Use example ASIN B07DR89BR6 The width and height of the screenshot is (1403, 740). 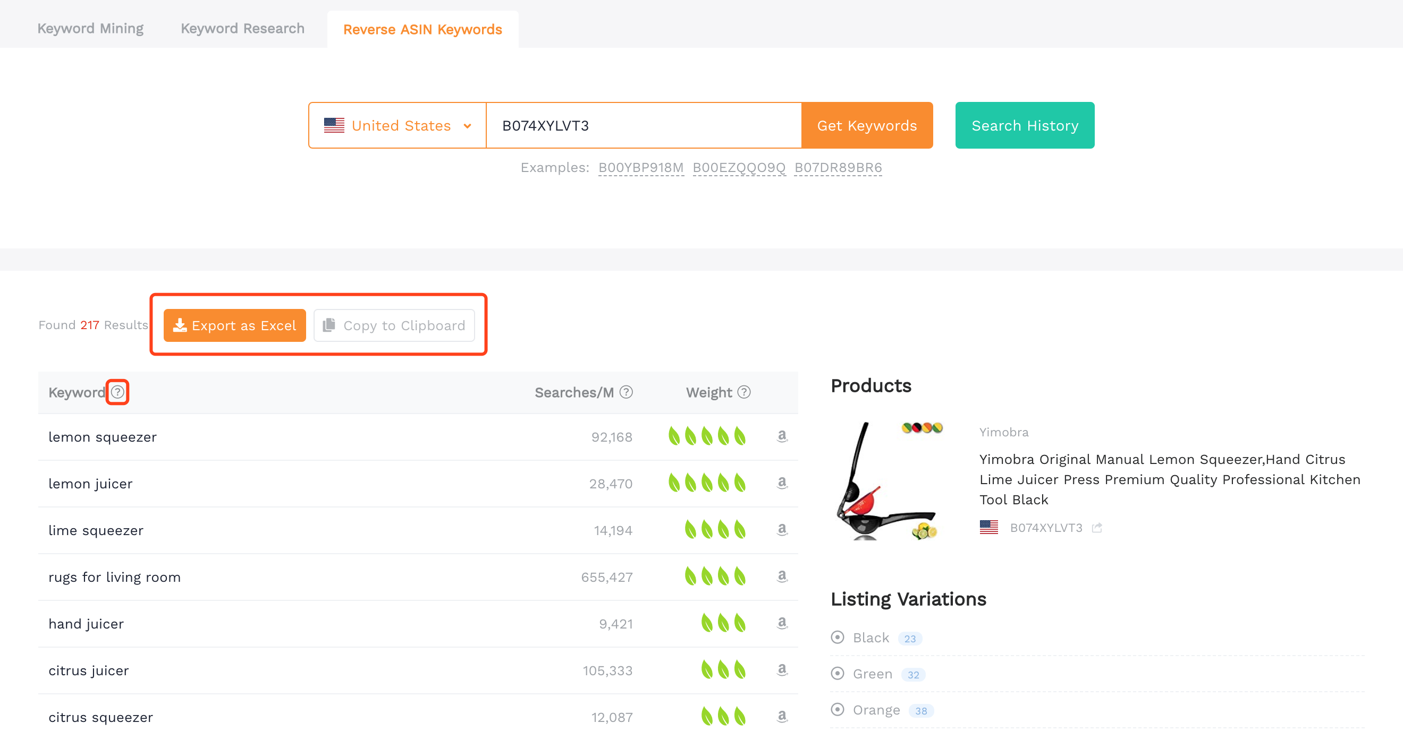[x=838, y=168]
